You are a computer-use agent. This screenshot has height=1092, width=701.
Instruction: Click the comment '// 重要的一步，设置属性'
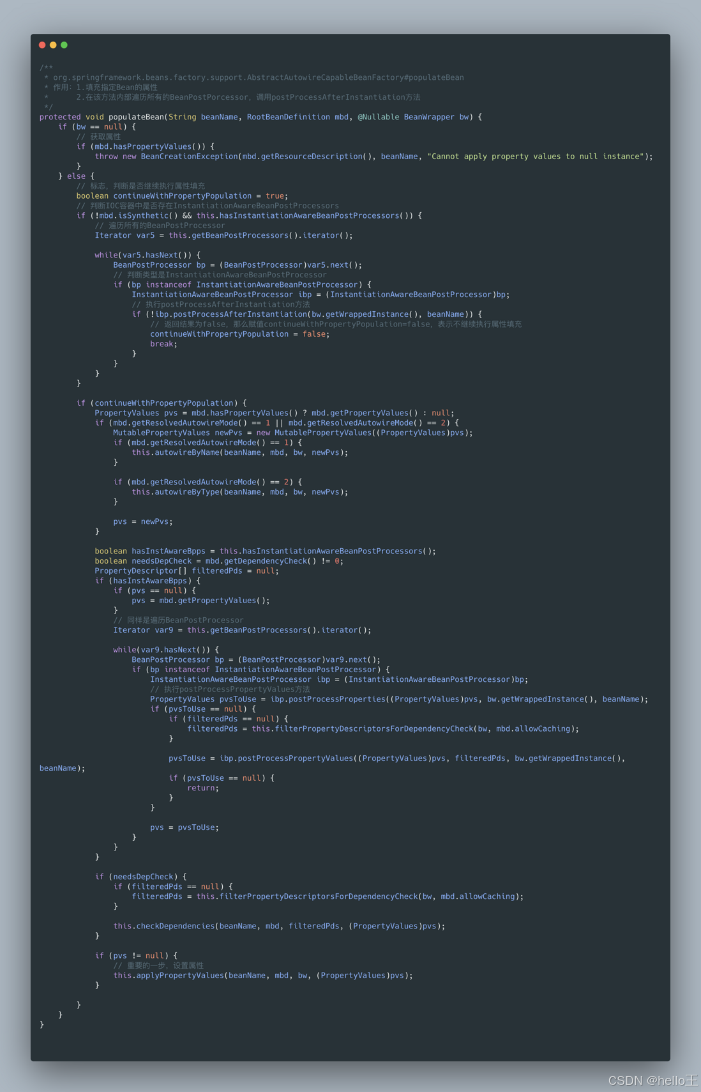click(159, 965)
